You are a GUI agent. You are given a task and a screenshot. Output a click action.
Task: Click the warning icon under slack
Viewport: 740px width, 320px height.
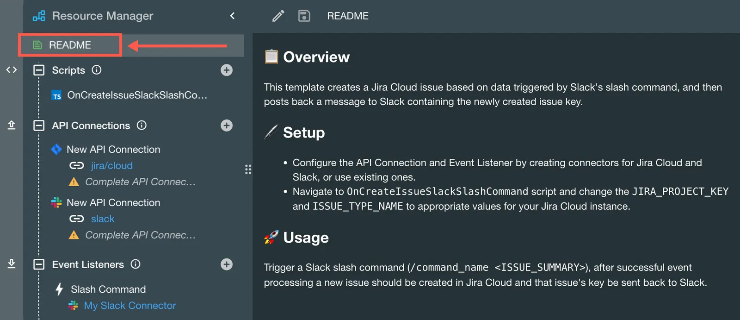click(x=74, y=235)
